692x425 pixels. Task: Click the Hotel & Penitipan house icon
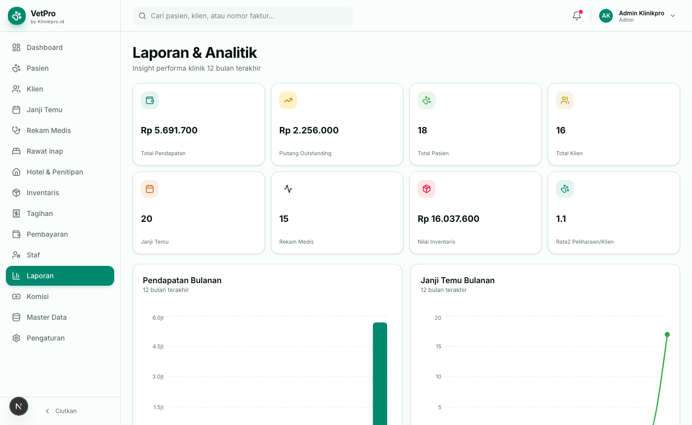(x=16, y=172)
